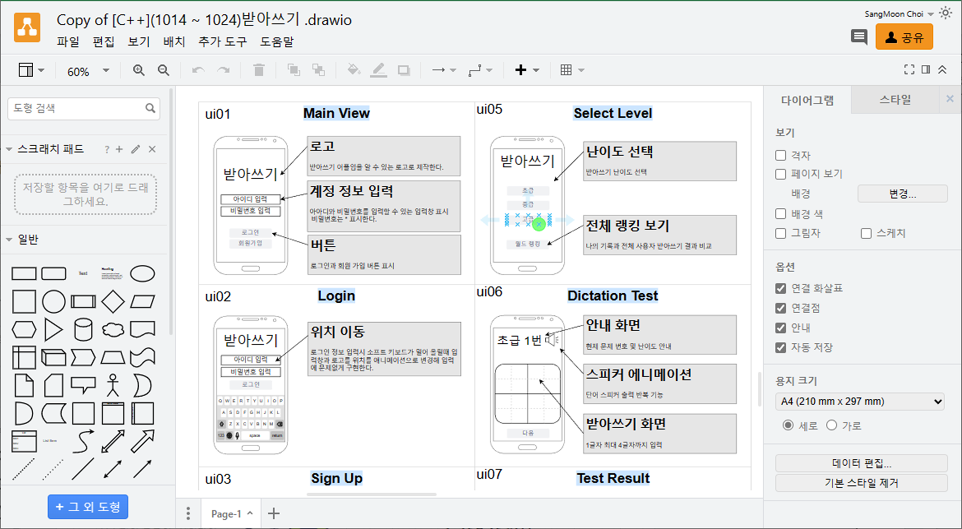Screen dimensions: 962x529
Task: Open the 추가 도구 menu
Action: click(223, 42)
